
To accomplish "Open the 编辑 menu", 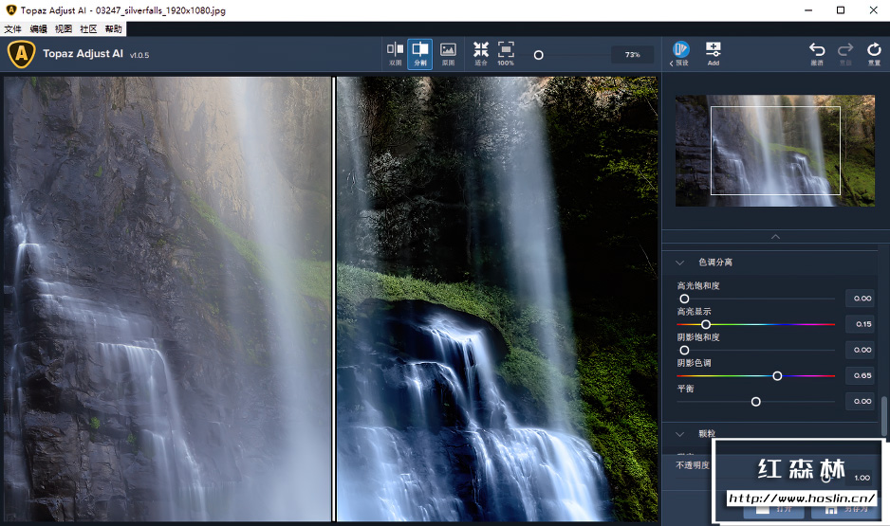I will click(x=38, y=29).
